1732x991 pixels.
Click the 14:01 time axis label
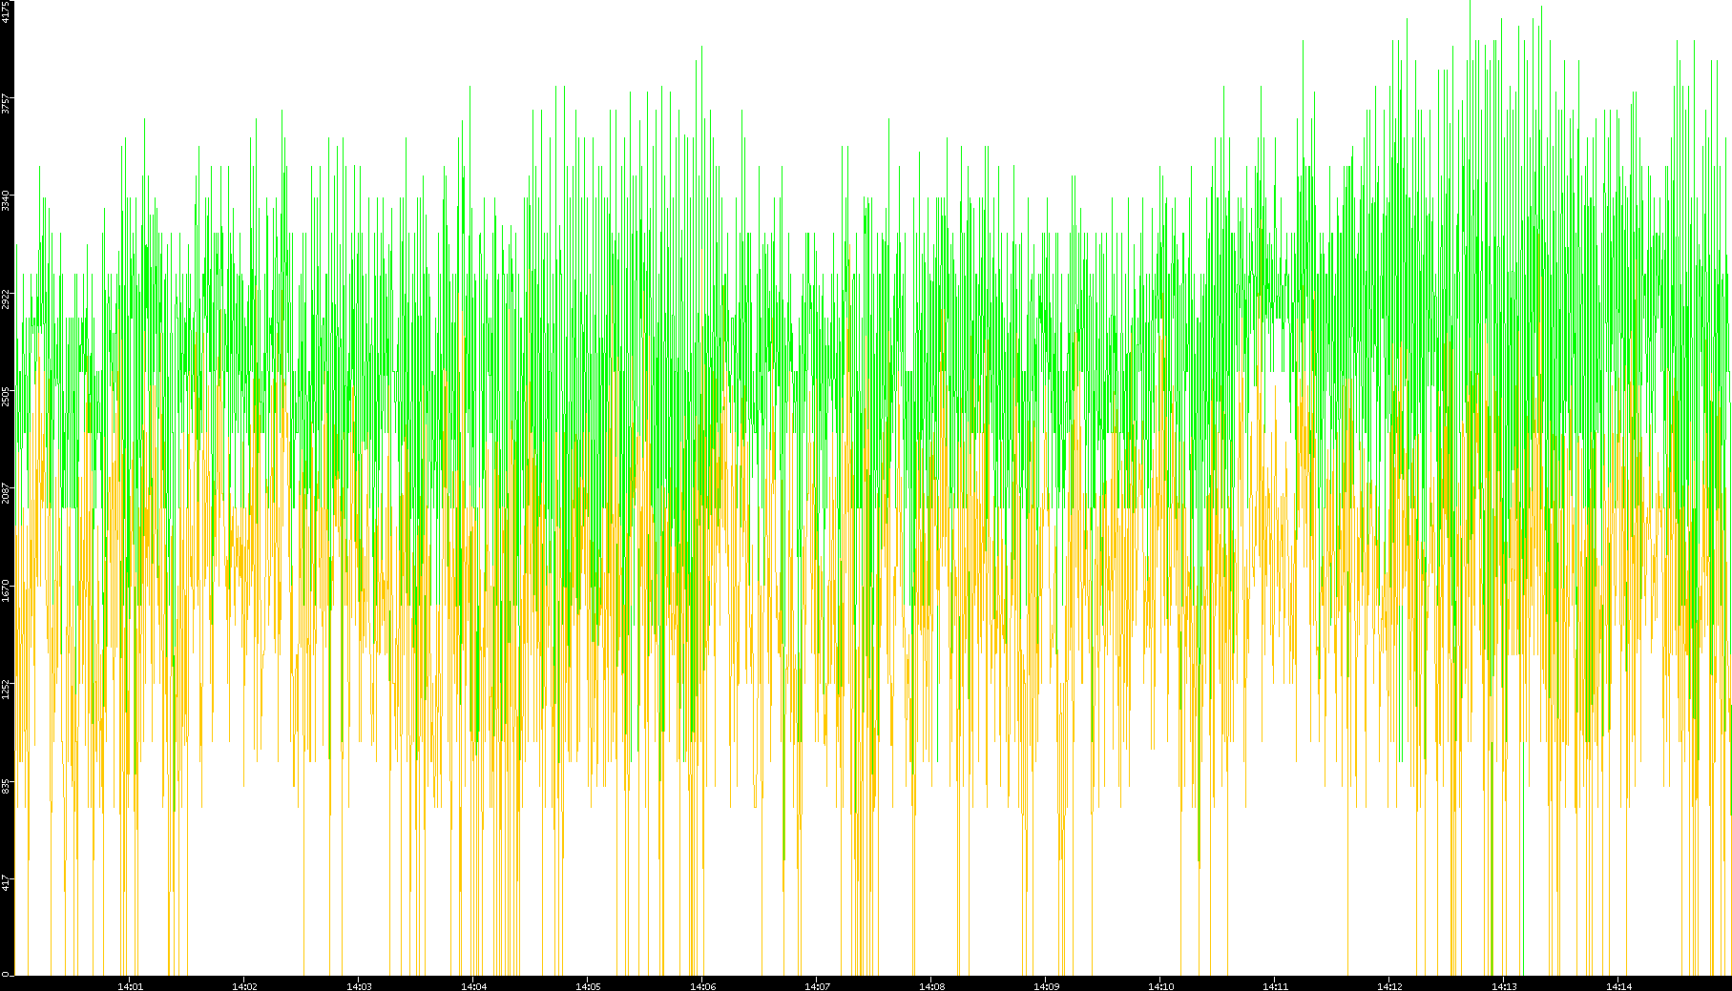(130, 985)
